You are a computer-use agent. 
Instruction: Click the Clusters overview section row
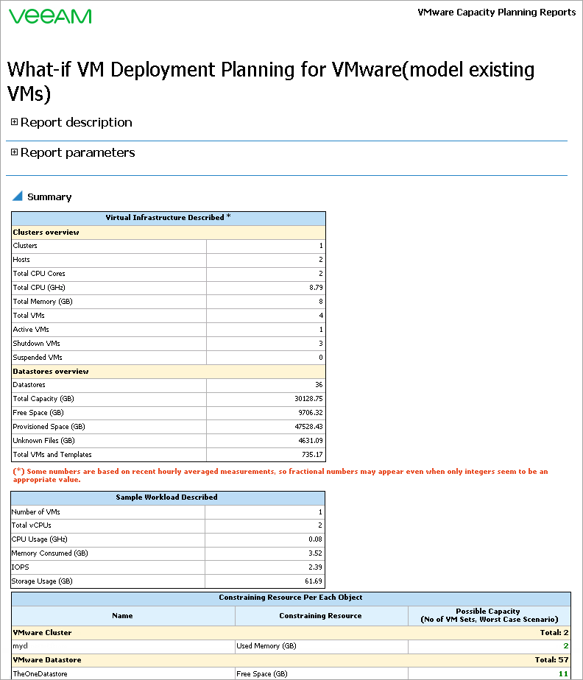pos(169,233)
